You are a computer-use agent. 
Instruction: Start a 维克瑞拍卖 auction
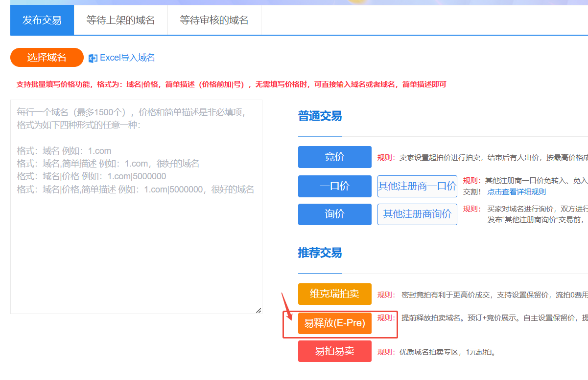334,294
